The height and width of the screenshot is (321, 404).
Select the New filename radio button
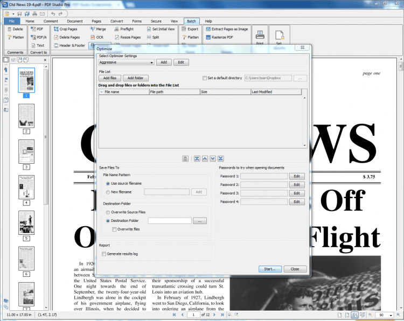pyautogui.click(x=108, y=192)
